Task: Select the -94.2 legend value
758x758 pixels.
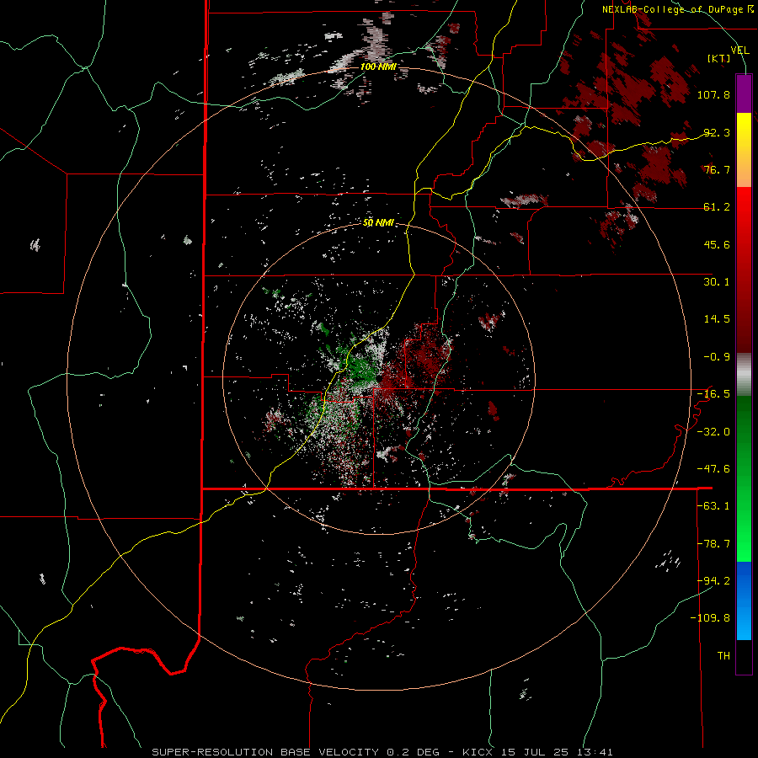Action: (x=713, y=581)
